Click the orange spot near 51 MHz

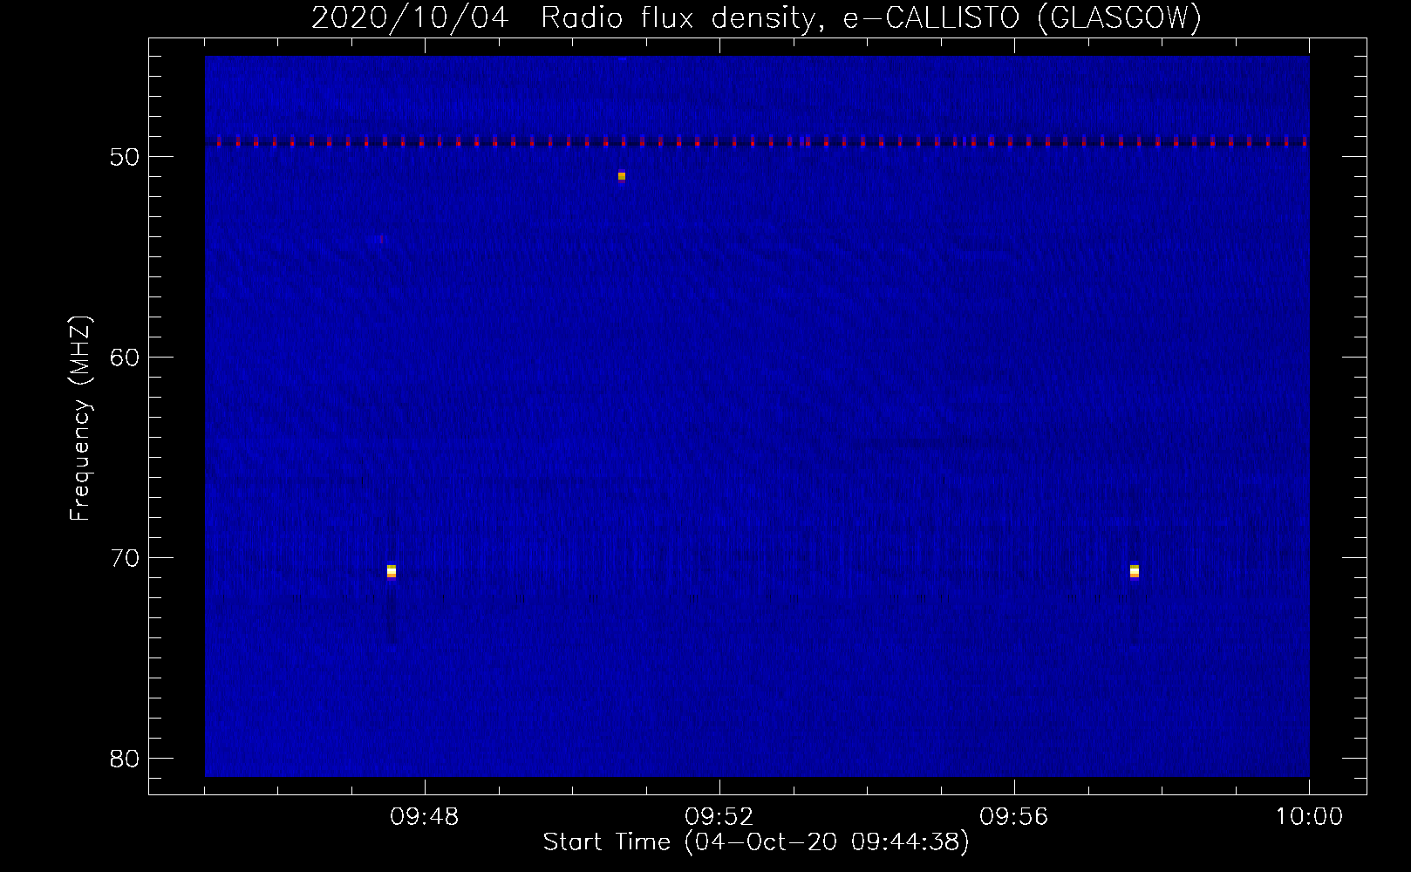click(x=622, y=176)
